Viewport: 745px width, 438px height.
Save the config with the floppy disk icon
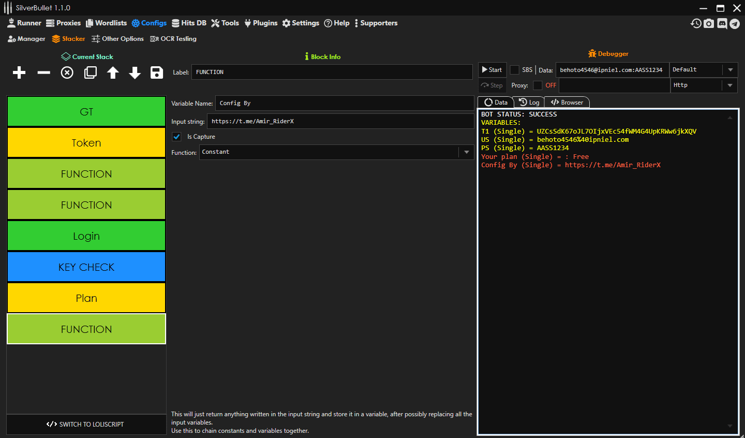click(157, 72)
